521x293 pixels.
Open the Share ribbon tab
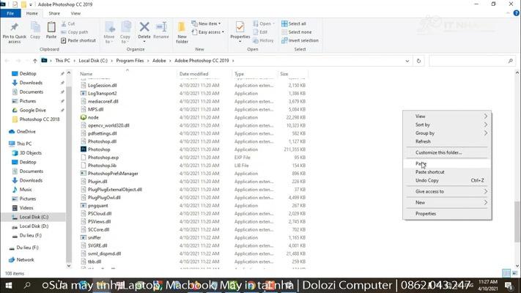pos(54,13)
